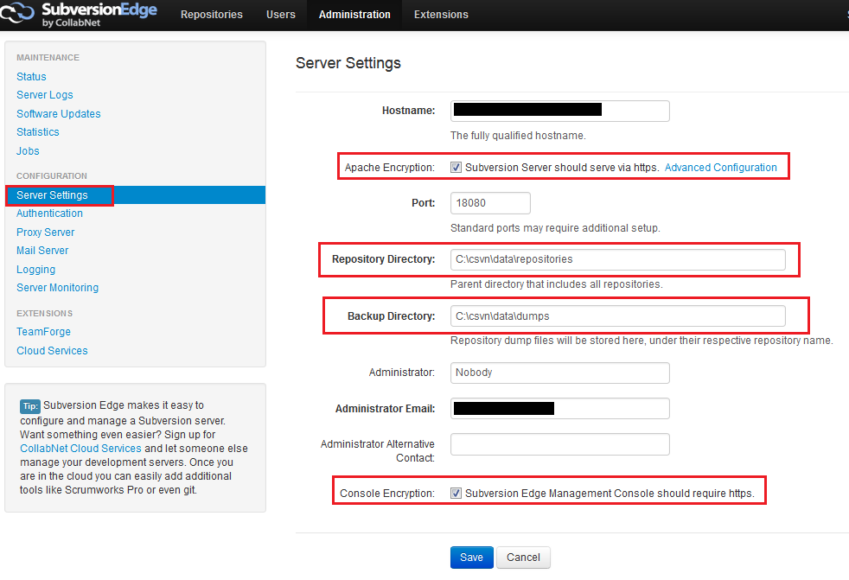The image size is (849, 580).
Task: Click into the Port field
Action: click(x=490, y=203)
